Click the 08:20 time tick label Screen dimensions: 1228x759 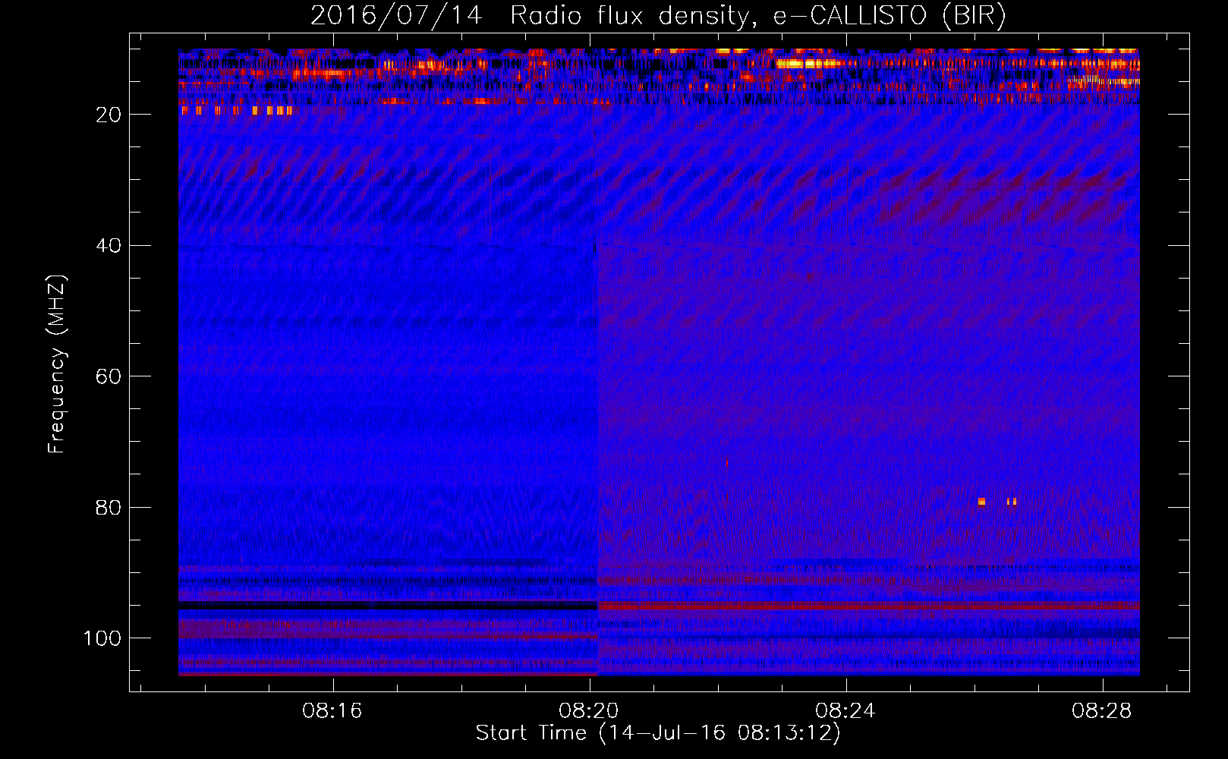(588, 711)
